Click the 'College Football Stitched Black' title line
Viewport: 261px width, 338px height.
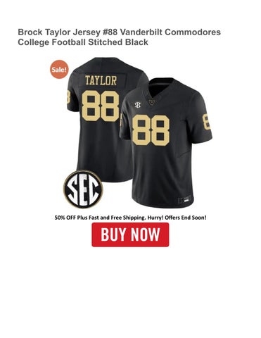[x=83, y=42]
